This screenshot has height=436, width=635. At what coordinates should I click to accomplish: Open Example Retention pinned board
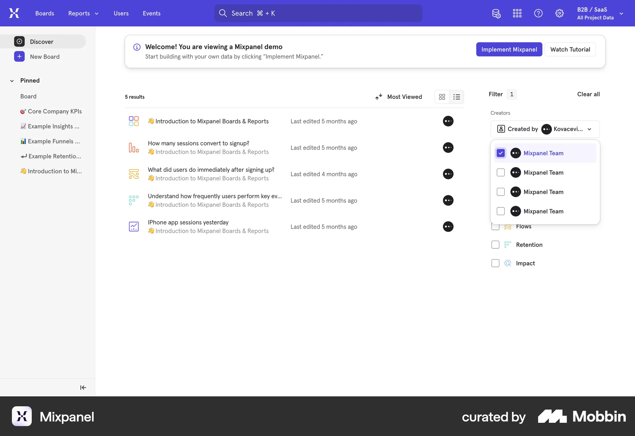coord(51,156)
